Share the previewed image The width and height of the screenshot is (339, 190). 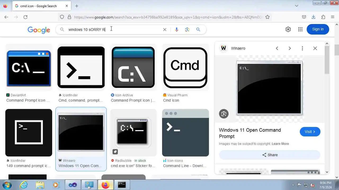pyautogui.click(x=270, y=155)
